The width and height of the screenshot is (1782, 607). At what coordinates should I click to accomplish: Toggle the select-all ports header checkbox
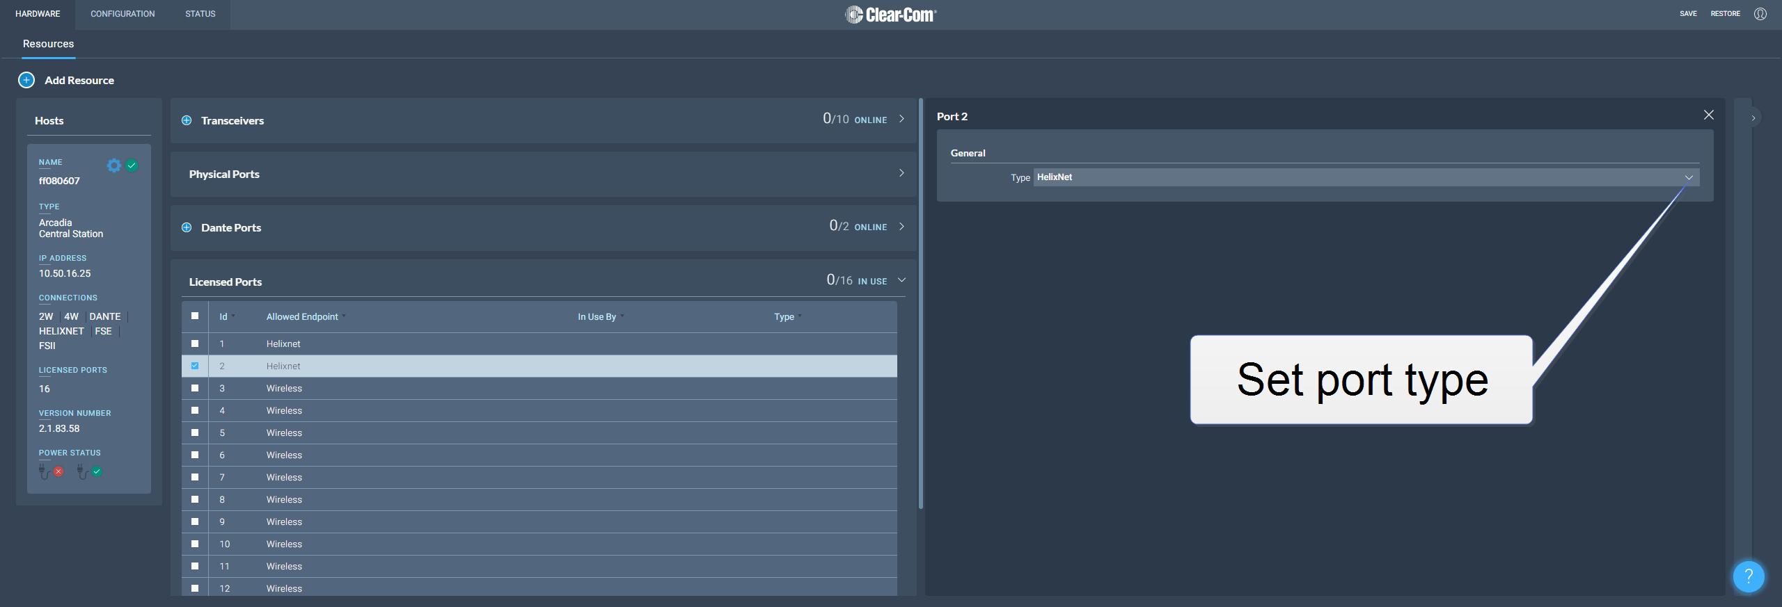tap(195, 316)
